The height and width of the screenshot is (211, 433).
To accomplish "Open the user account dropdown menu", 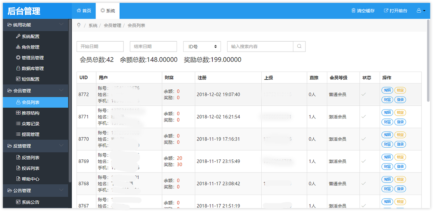I will coord(421,11).
